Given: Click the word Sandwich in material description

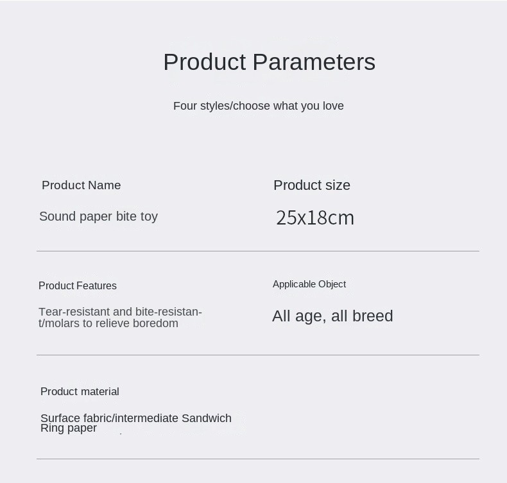Looking at the screenshot, I should click(x=207, y=418).
